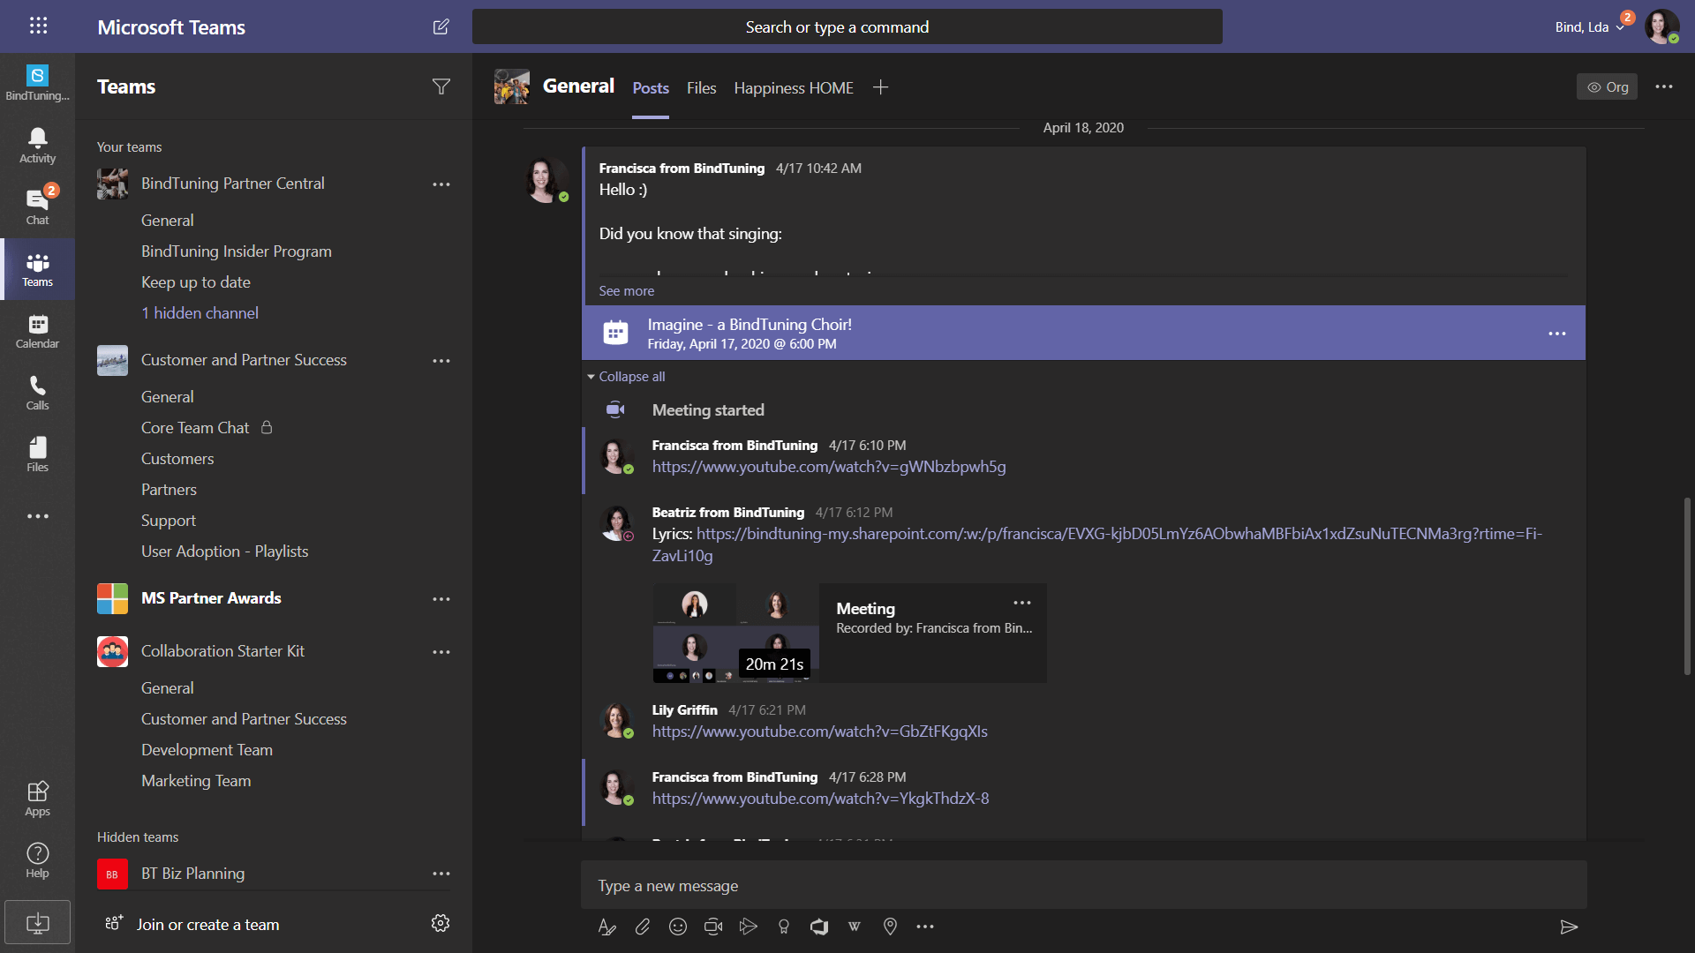The image size is (1695, 953).
Task: Open the Keep up to date channel
Action: click(x=195, y=282)
